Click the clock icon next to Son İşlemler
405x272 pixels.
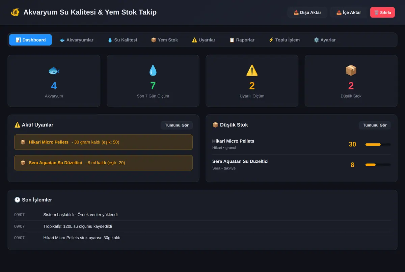pos(17,200)
